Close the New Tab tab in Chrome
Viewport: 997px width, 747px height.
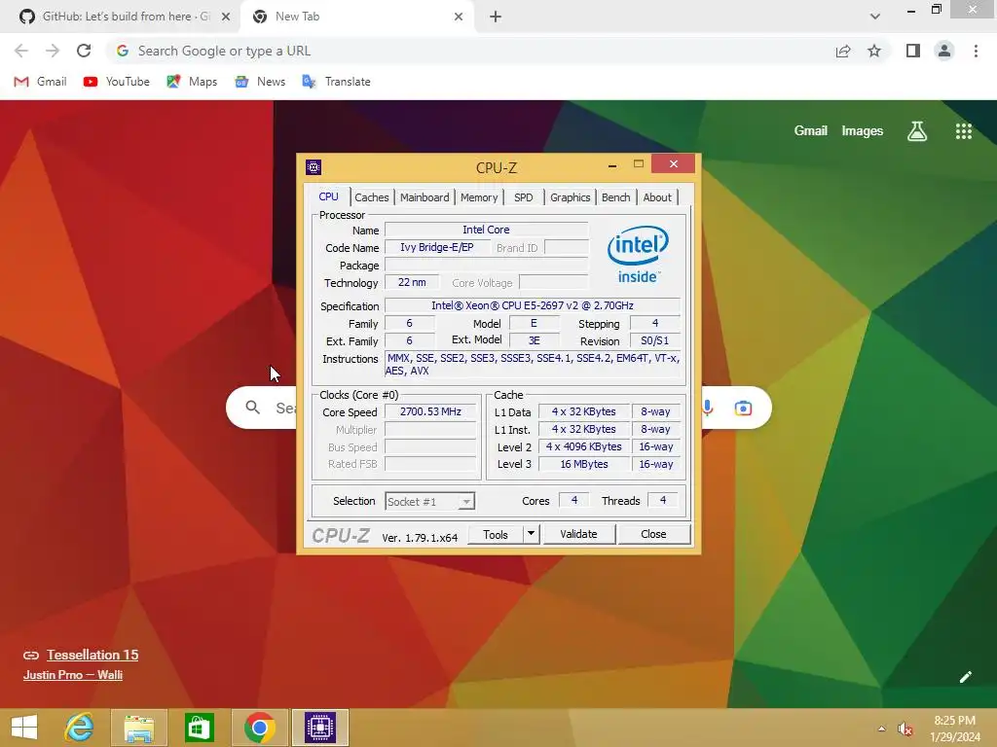point(459,17)
